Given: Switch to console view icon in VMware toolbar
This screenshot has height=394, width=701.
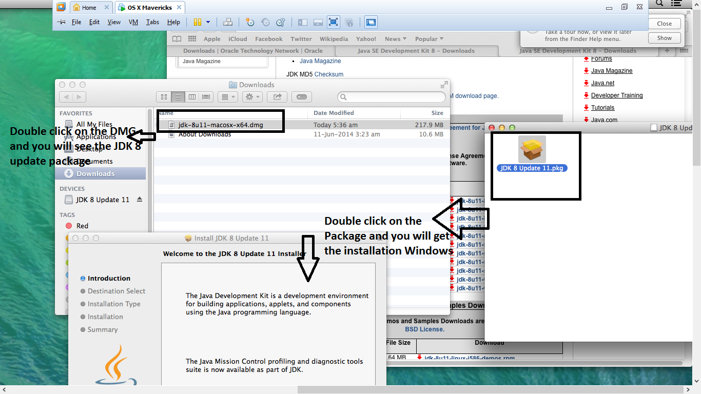Looking at the screenshot, I should (371, 22).
